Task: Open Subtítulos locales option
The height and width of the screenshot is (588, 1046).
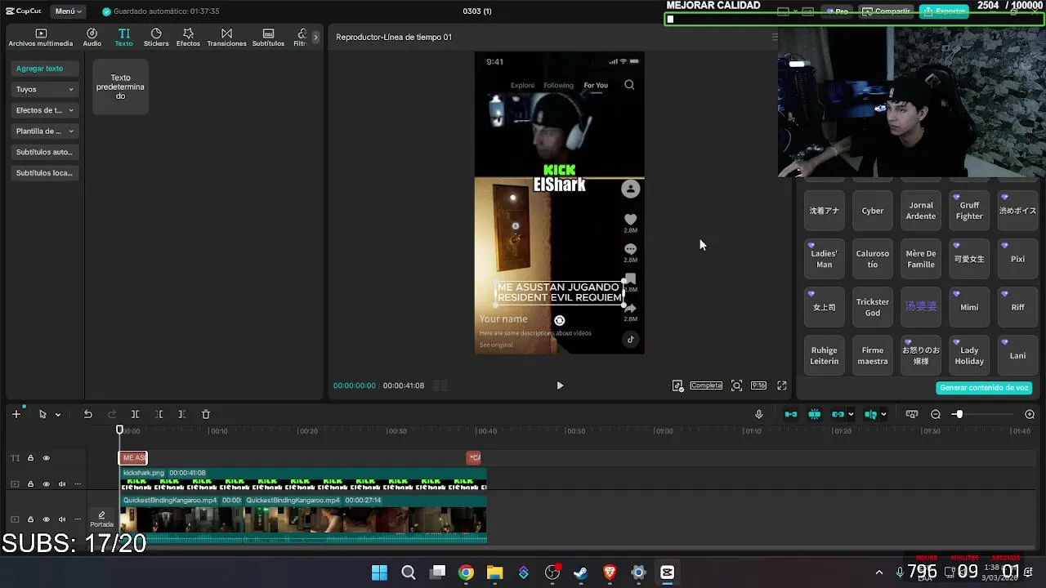Action: (44, 173)
